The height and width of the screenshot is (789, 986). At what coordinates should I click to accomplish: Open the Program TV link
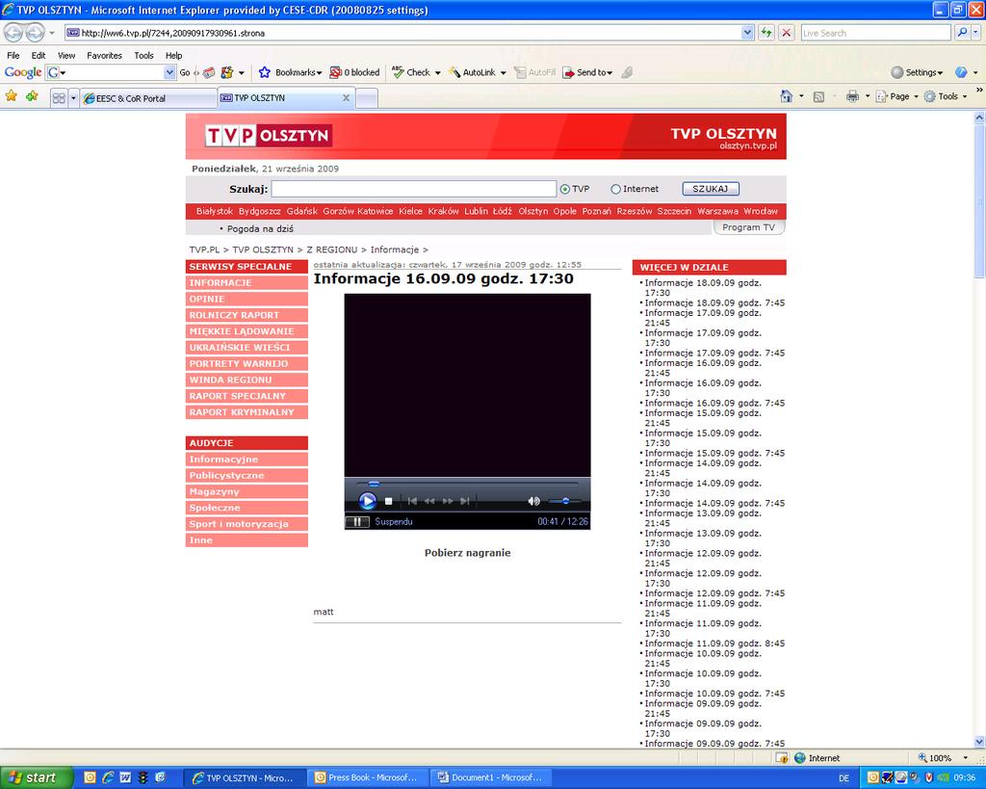tap(748, 227)
